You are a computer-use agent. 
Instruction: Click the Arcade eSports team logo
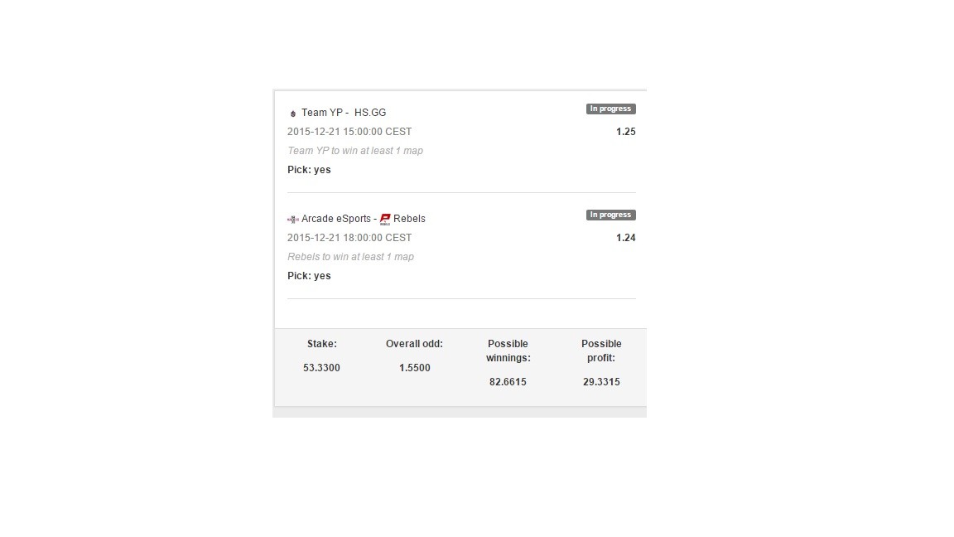[292, 219]
